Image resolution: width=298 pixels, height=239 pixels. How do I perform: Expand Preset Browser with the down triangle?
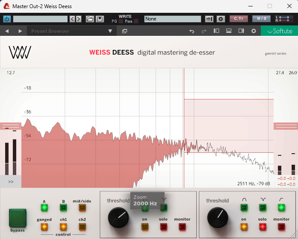point(110,31)
